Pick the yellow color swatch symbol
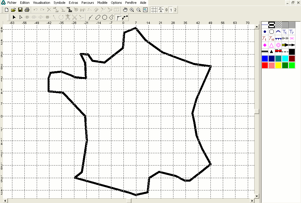 pyautogui.click(x=278, y=65)
